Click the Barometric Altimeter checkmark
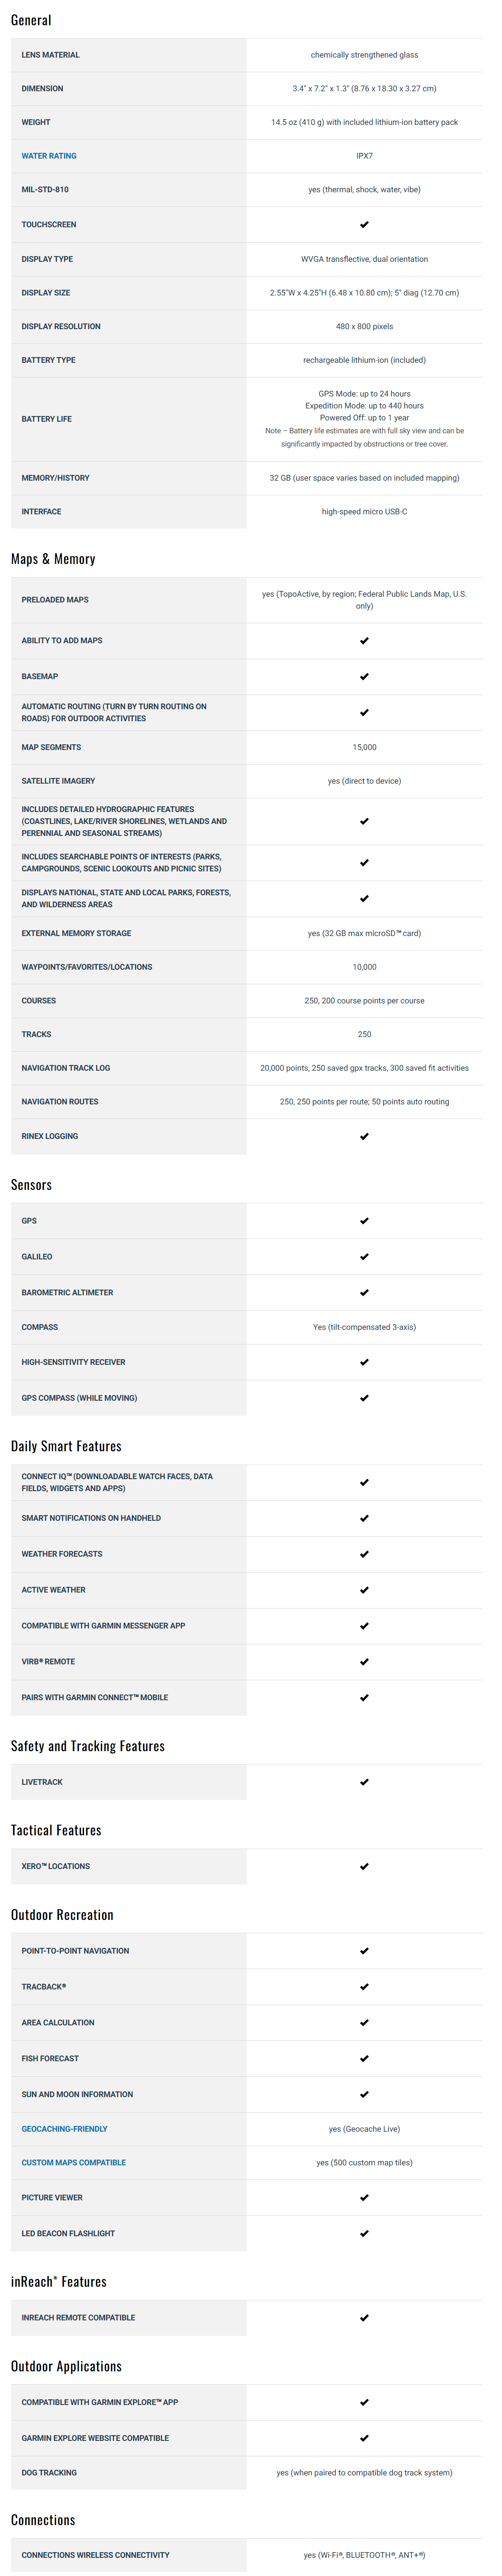This screenshot has height=2576, width=502. pyautogui.click(x=364, y=1293)
